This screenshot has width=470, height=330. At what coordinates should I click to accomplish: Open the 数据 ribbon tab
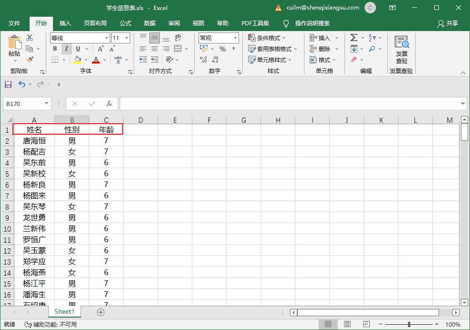click(x=150, y=23)
